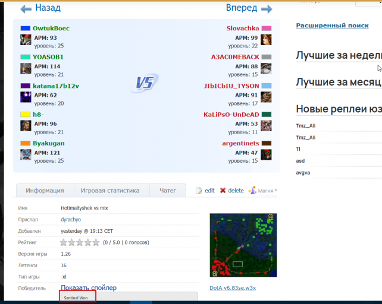This screenshot has width=382, height=304.
Task: Click katana17b12v's purple color swatch
Action: (x=26, y=85)
